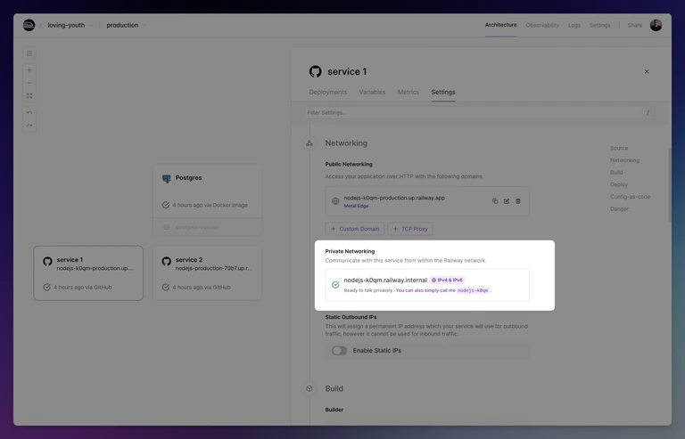Open the user avatar menu

pyautogui.click(x=656, y=25)
